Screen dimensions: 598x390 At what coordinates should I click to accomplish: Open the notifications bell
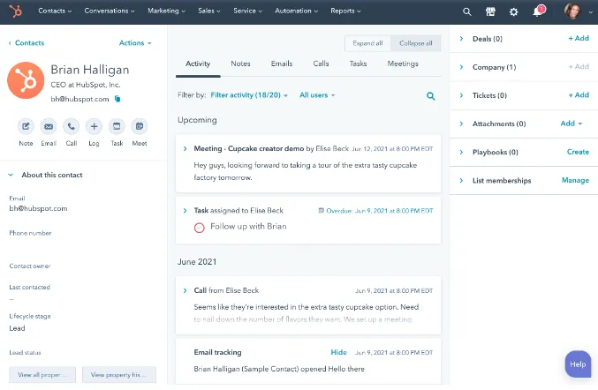538,11
